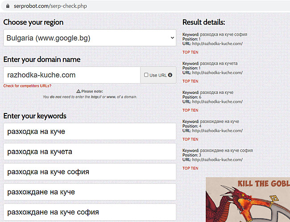
Task: Enable the Use URL checkbox
Action: [x=146, y=75]
